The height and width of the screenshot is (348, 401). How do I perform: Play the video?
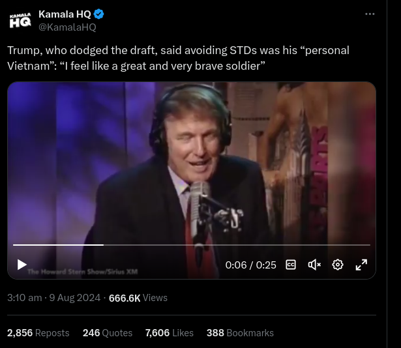pyautogui.click(x=22, y=265)
